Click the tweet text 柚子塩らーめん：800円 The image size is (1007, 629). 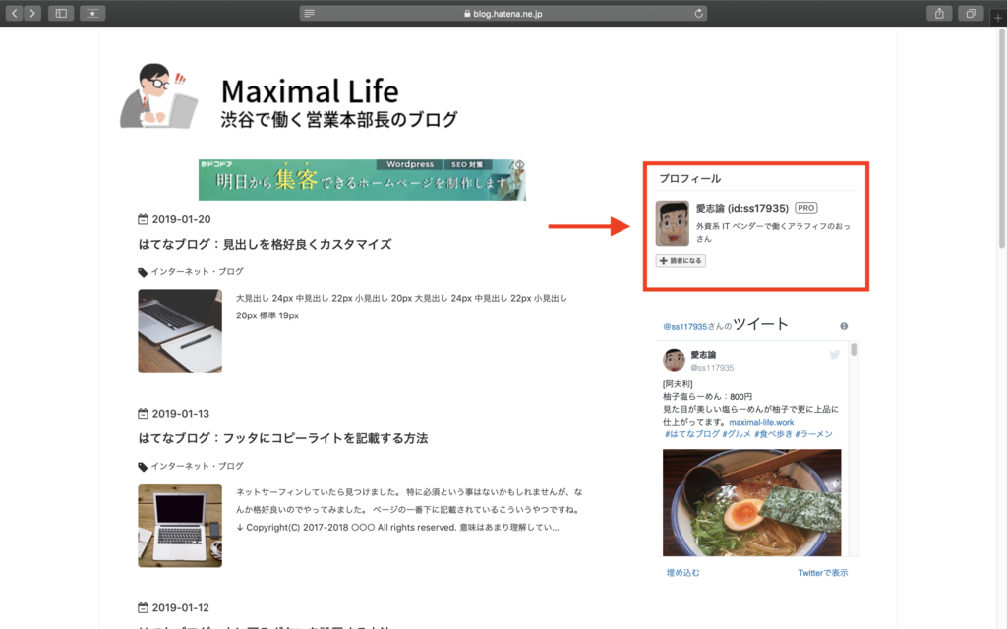(x=707, y=397)
